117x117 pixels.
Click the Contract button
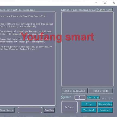coord(105,110)
